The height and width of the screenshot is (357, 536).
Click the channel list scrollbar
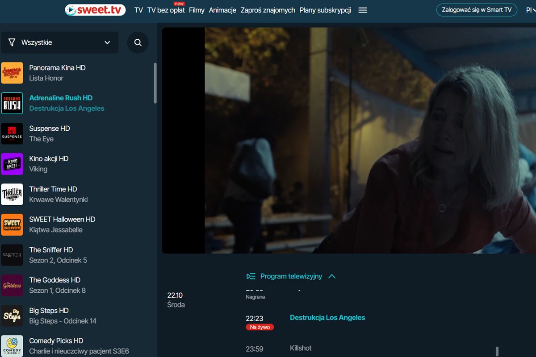pos(155,83)
